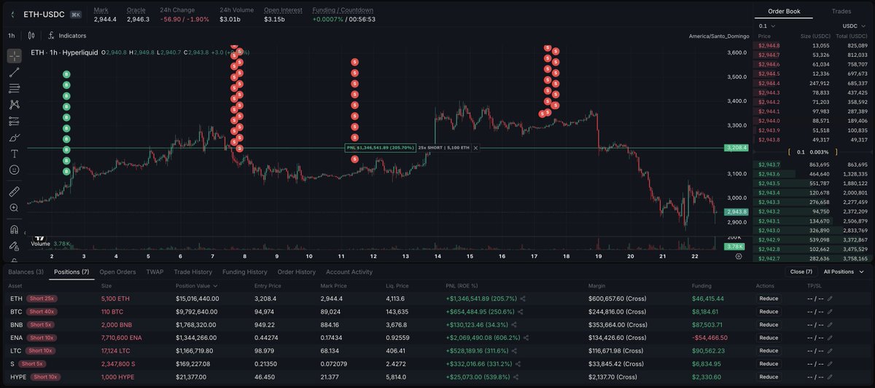This screenshot has width=875, height=388.
Task: Click Reduce for the ETH position
Action: click(x=769, y=298)
